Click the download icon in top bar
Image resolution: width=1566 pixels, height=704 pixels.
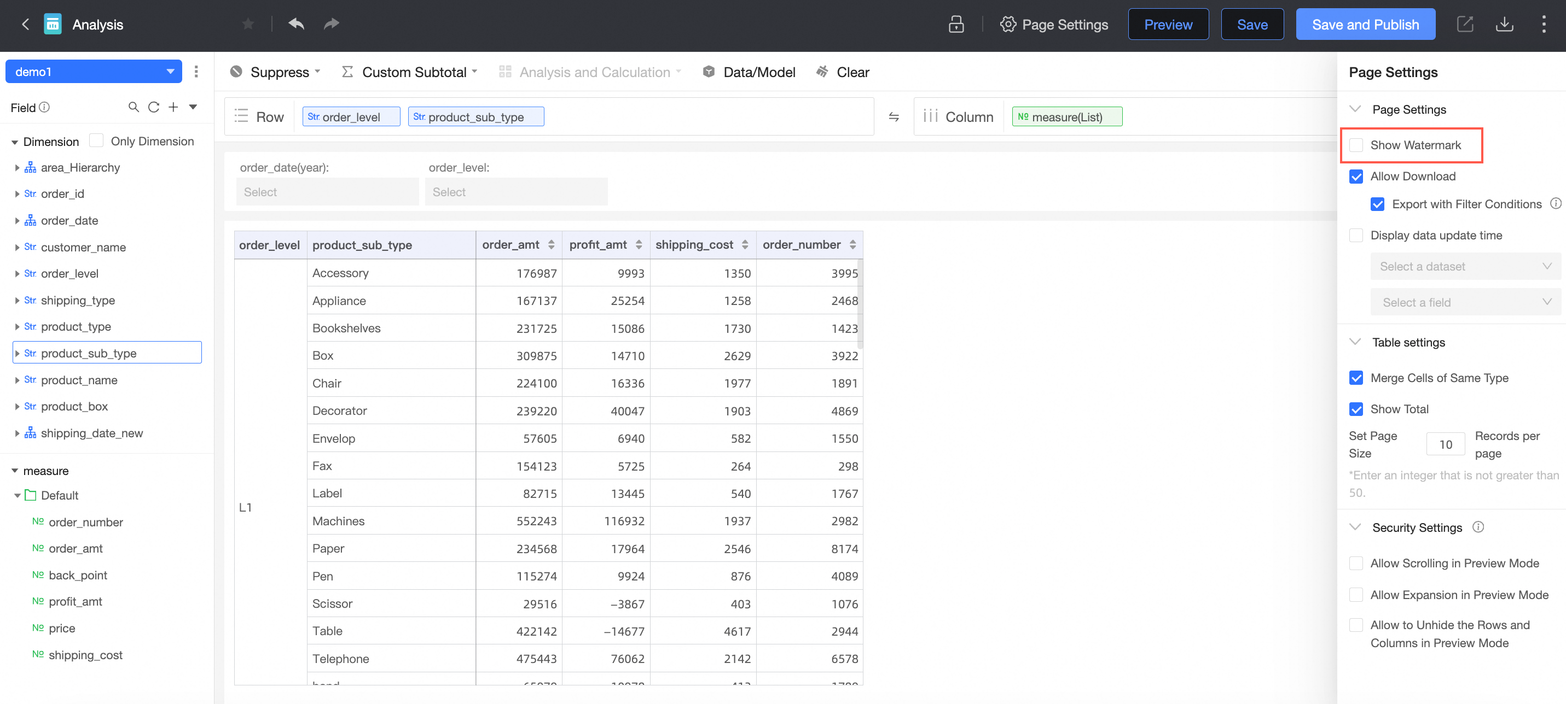(1504, 24)
